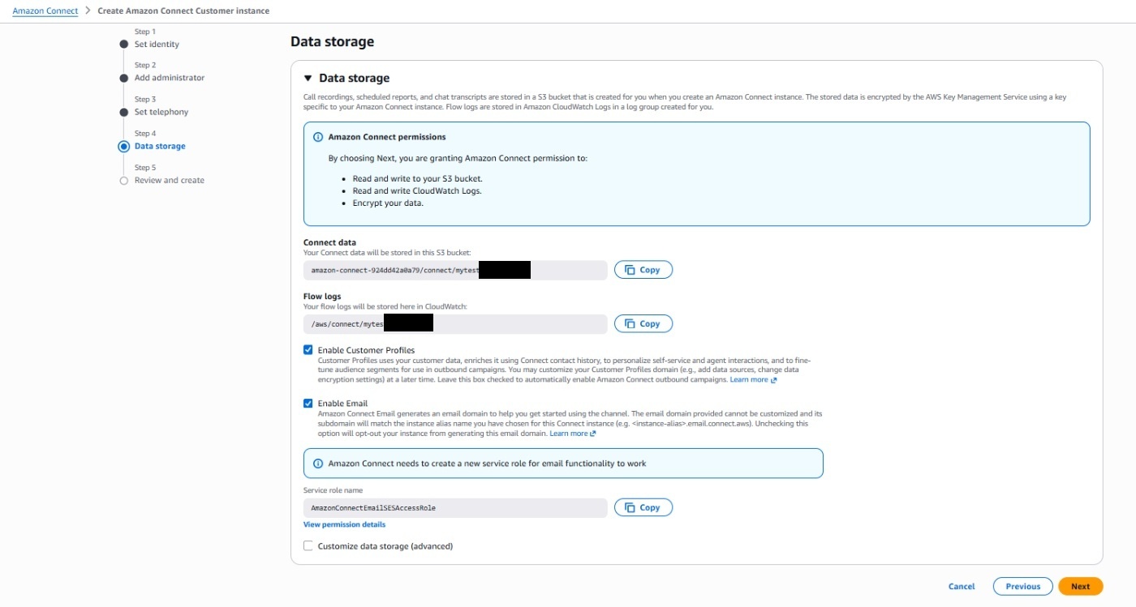The width and height of the screenshot is (1136, 607).
Task: Click the Next button
Action: click(x=1080, y=587)
